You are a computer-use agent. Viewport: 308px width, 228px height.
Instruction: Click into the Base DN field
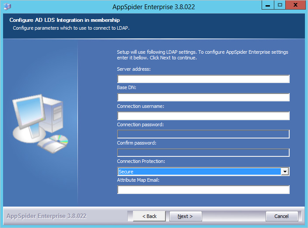(x=203, y=97)
